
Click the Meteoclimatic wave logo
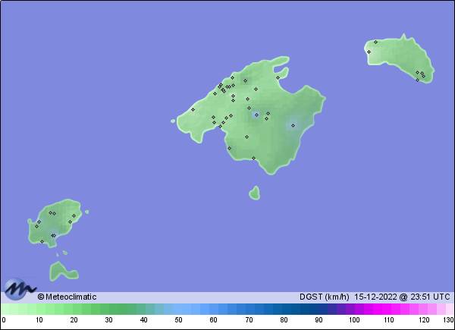pos(20,289)
